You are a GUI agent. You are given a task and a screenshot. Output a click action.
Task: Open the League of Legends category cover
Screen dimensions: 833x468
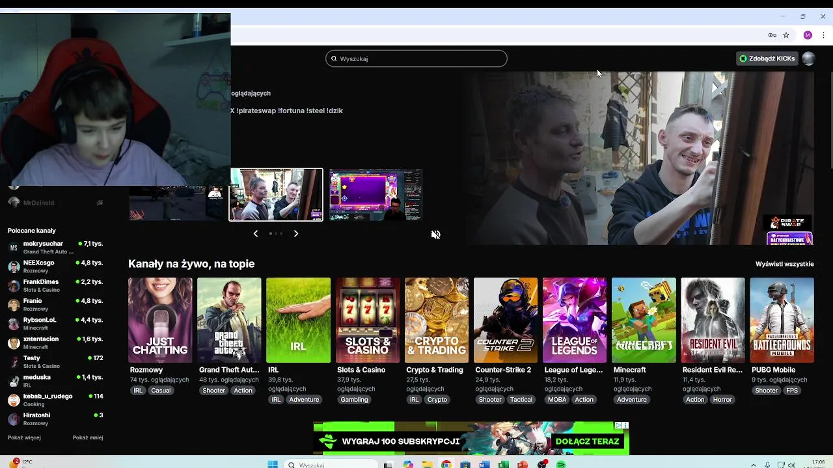[575, 320]
